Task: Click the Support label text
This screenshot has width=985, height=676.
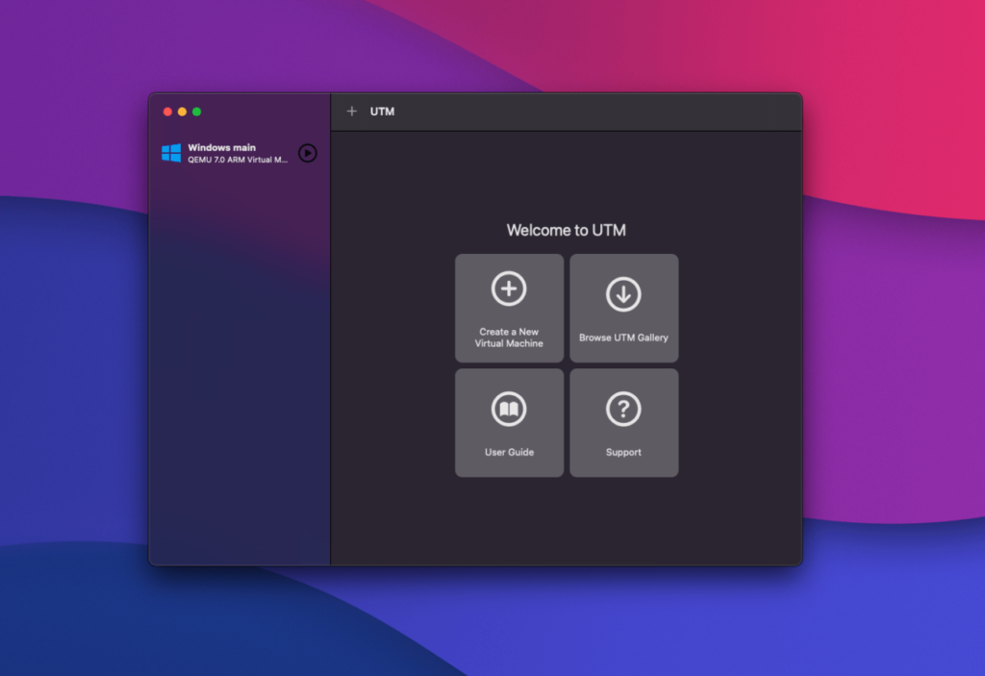Action: (x=623, y=451)
